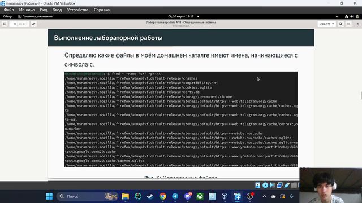Viewport: 362px width, 203px height.
Task: Open the Windows Start menu
Action: tap(49, 196)
